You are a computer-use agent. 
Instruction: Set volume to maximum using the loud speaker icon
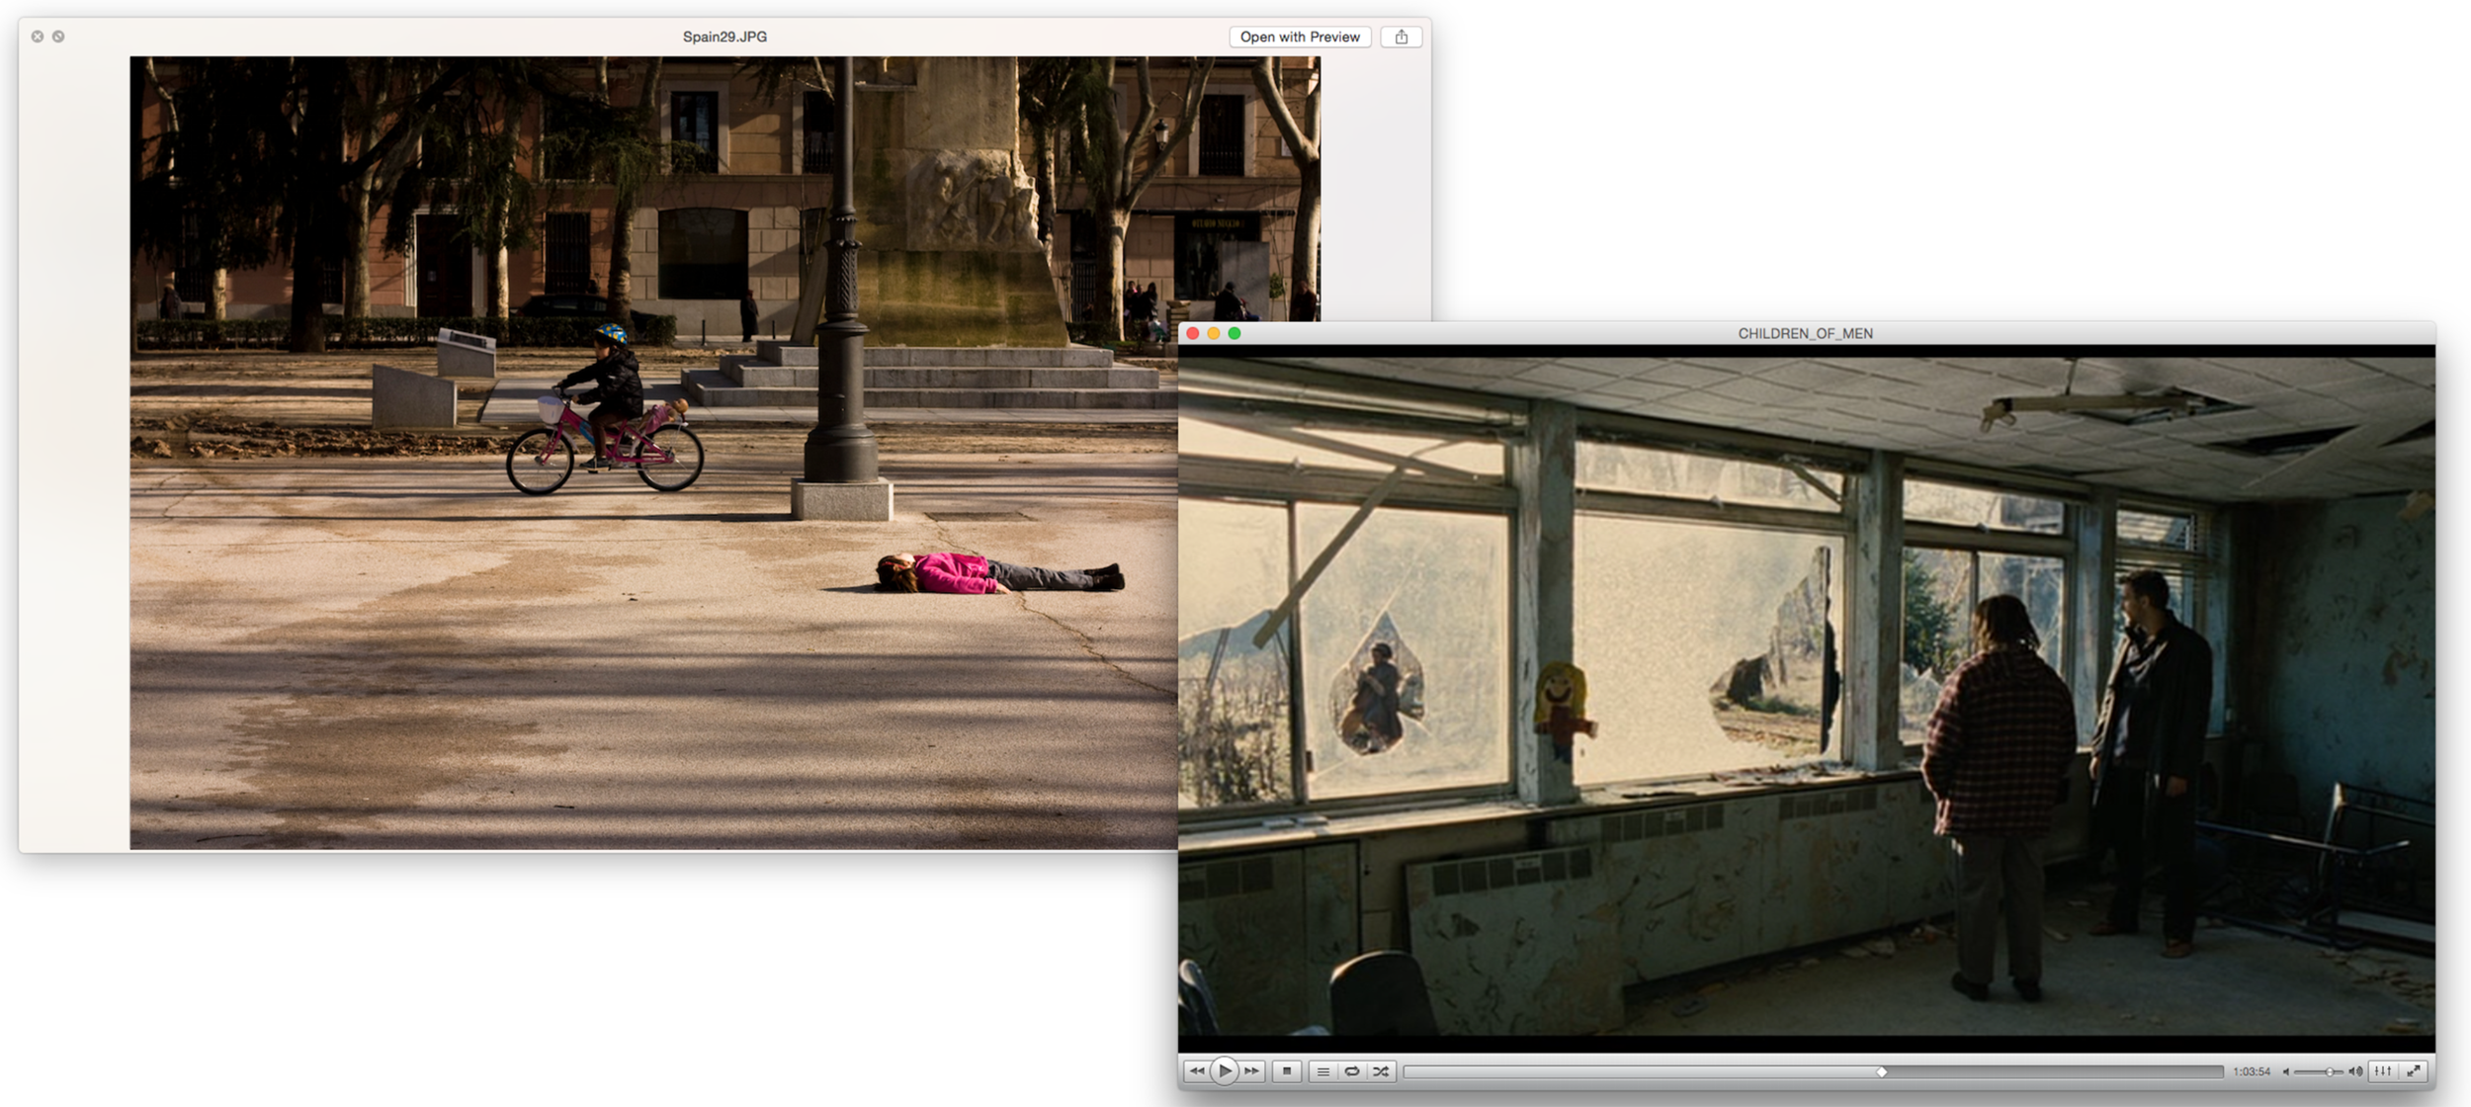2355,1071
